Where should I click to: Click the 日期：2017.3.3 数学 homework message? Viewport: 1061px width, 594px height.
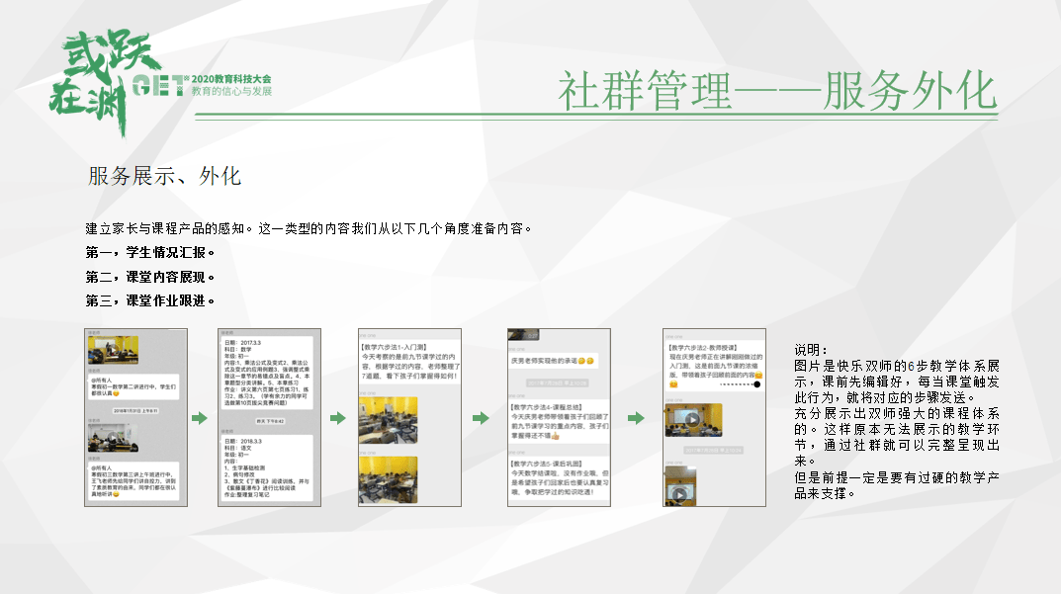(x=268, y=372)
